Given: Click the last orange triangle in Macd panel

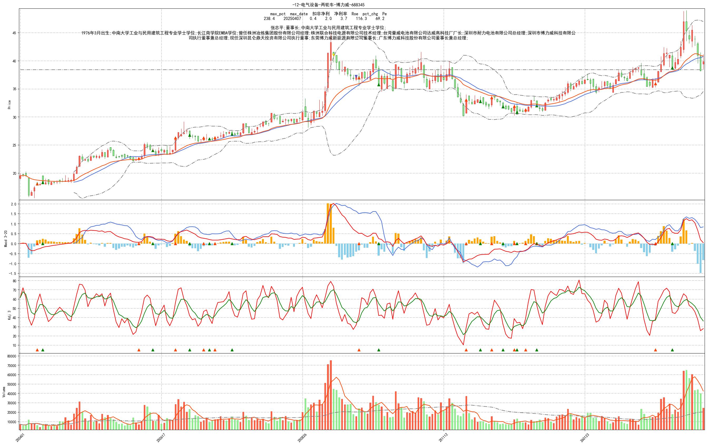Looking at the screenshot, I should pos(656,244).
